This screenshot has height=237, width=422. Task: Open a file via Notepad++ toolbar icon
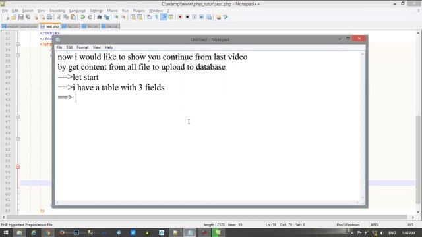click(x=14, y=17)
